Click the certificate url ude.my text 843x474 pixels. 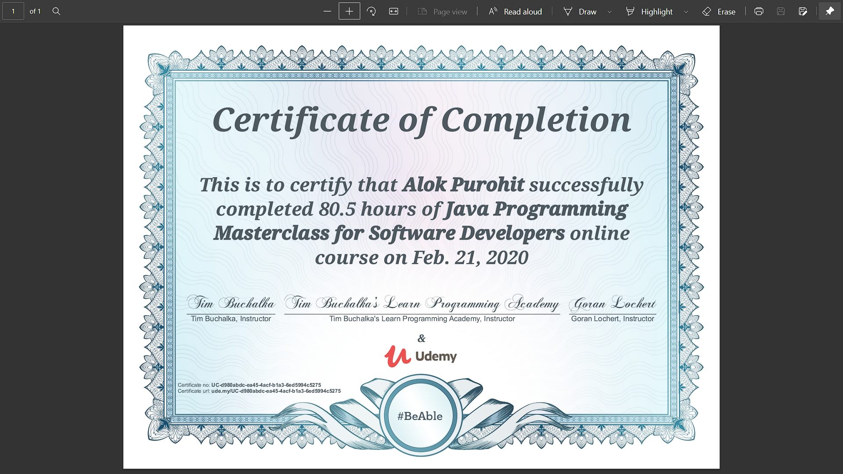click(276, 391)
